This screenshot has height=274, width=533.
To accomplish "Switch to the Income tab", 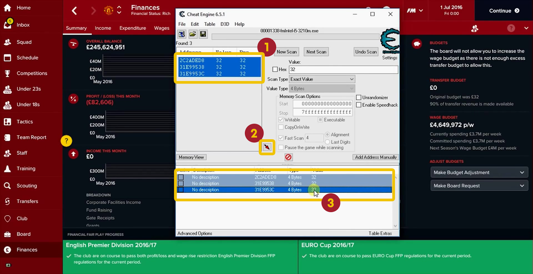I will [x=103, y=28].
